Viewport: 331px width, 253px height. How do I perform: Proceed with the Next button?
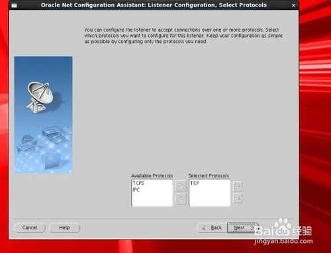[243, 228]
